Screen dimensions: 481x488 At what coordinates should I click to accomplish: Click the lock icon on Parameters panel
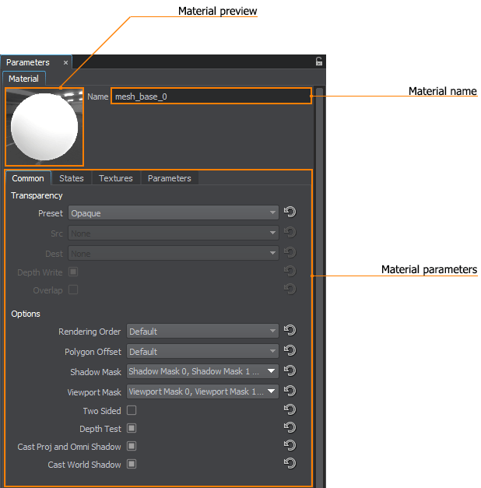click(318, 62)
